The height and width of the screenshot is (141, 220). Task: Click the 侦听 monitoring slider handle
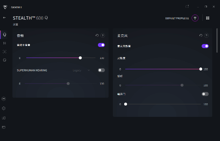(x=182, y=85)
